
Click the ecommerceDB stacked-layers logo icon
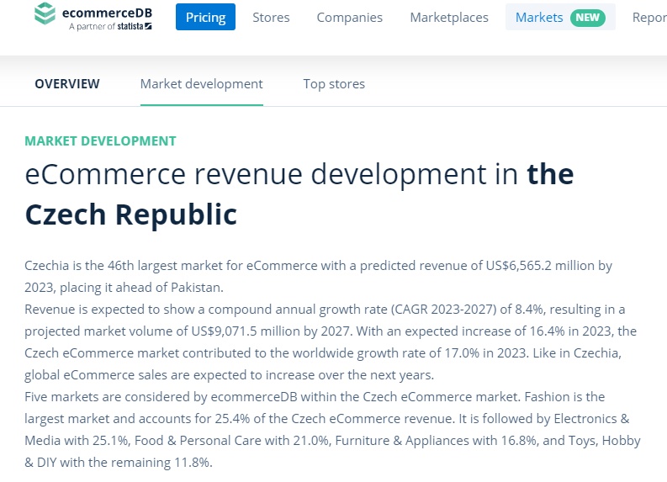tap(47, 13)
